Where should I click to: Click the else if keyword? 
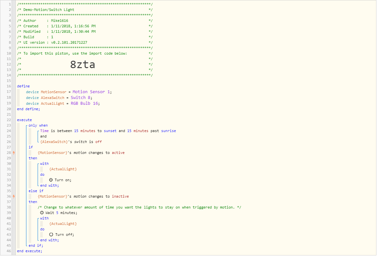tap(36, 191)
